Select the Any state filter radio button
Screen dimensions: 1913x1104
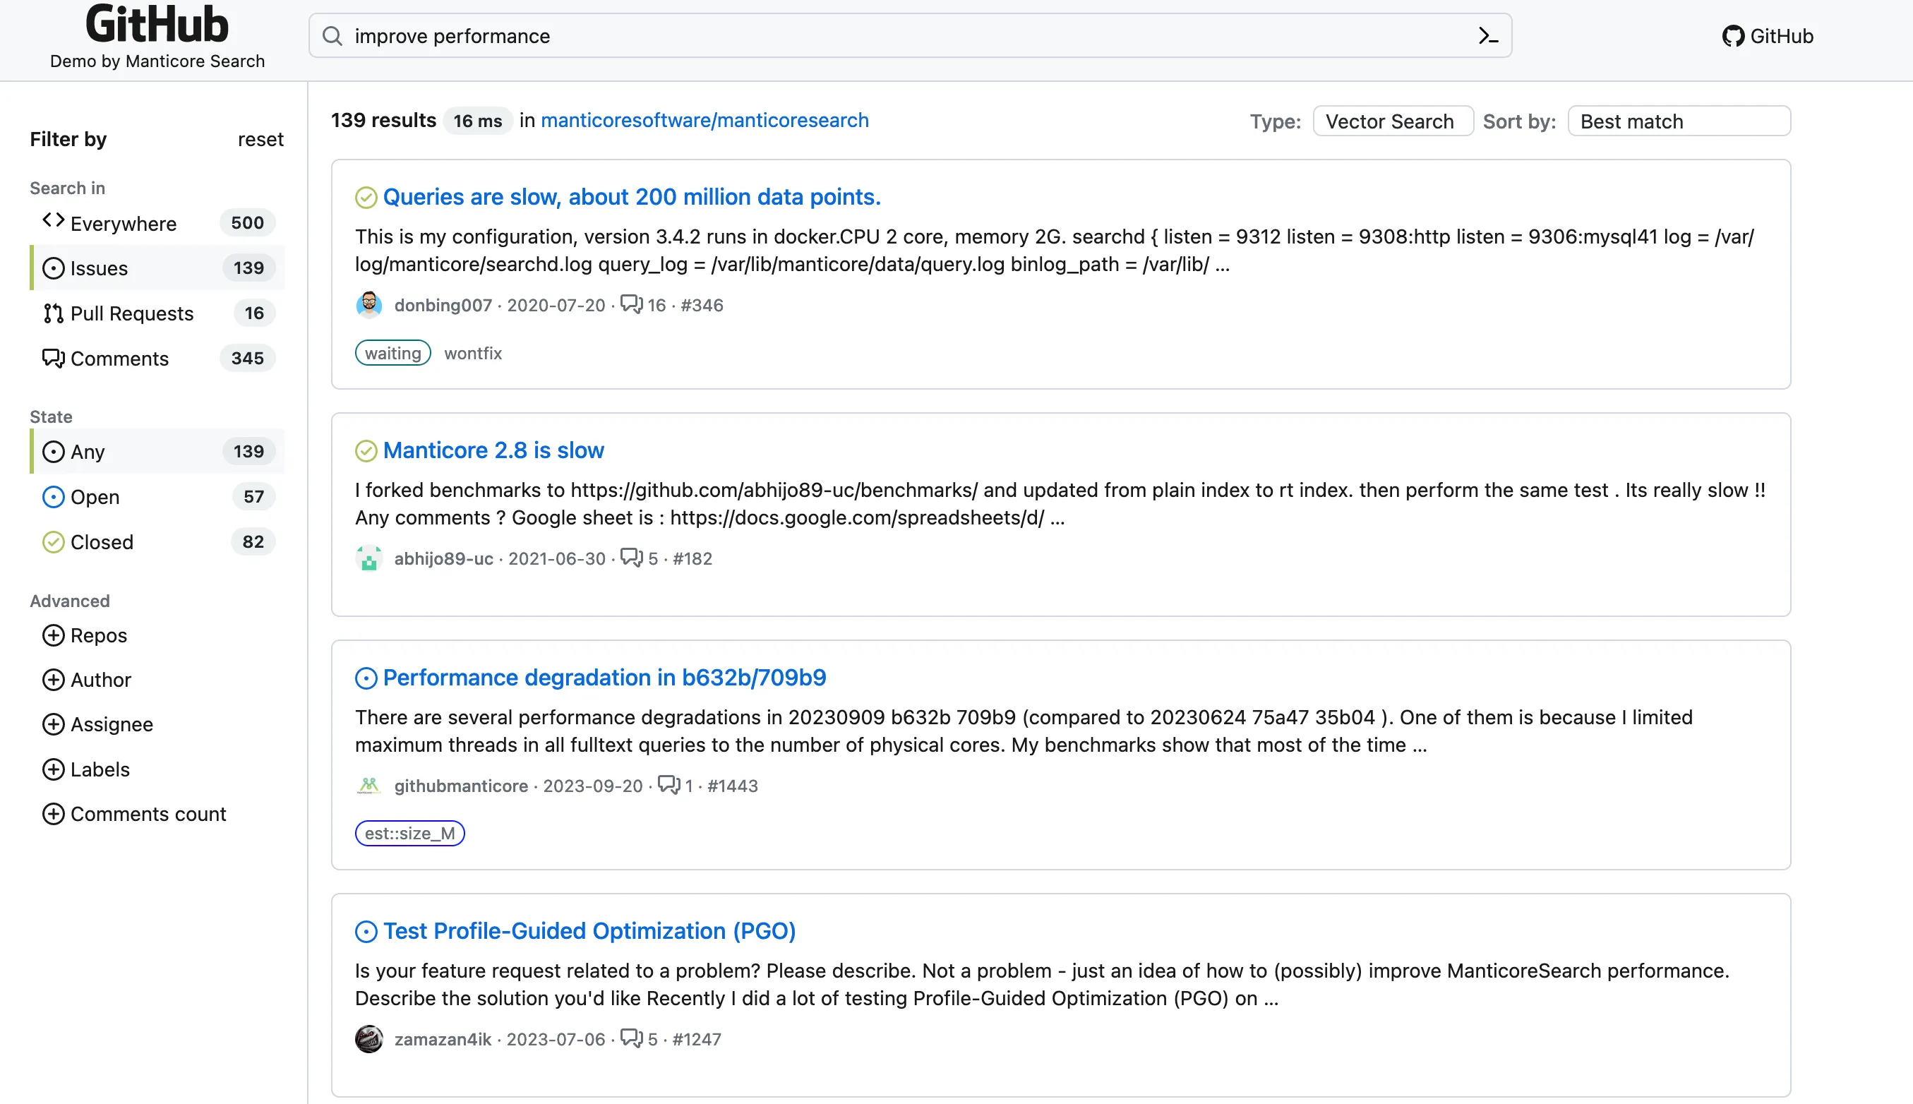[54, 451]
